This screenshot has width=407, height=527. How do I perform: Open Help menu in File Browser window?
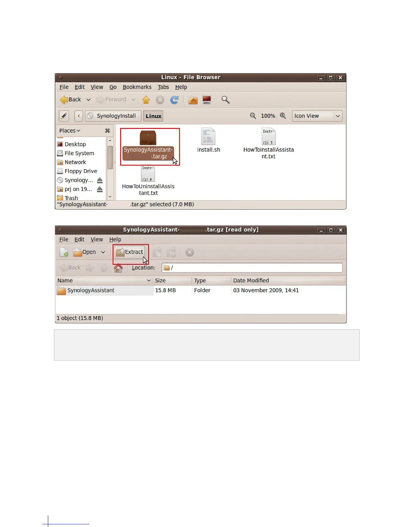pos(181,87)
